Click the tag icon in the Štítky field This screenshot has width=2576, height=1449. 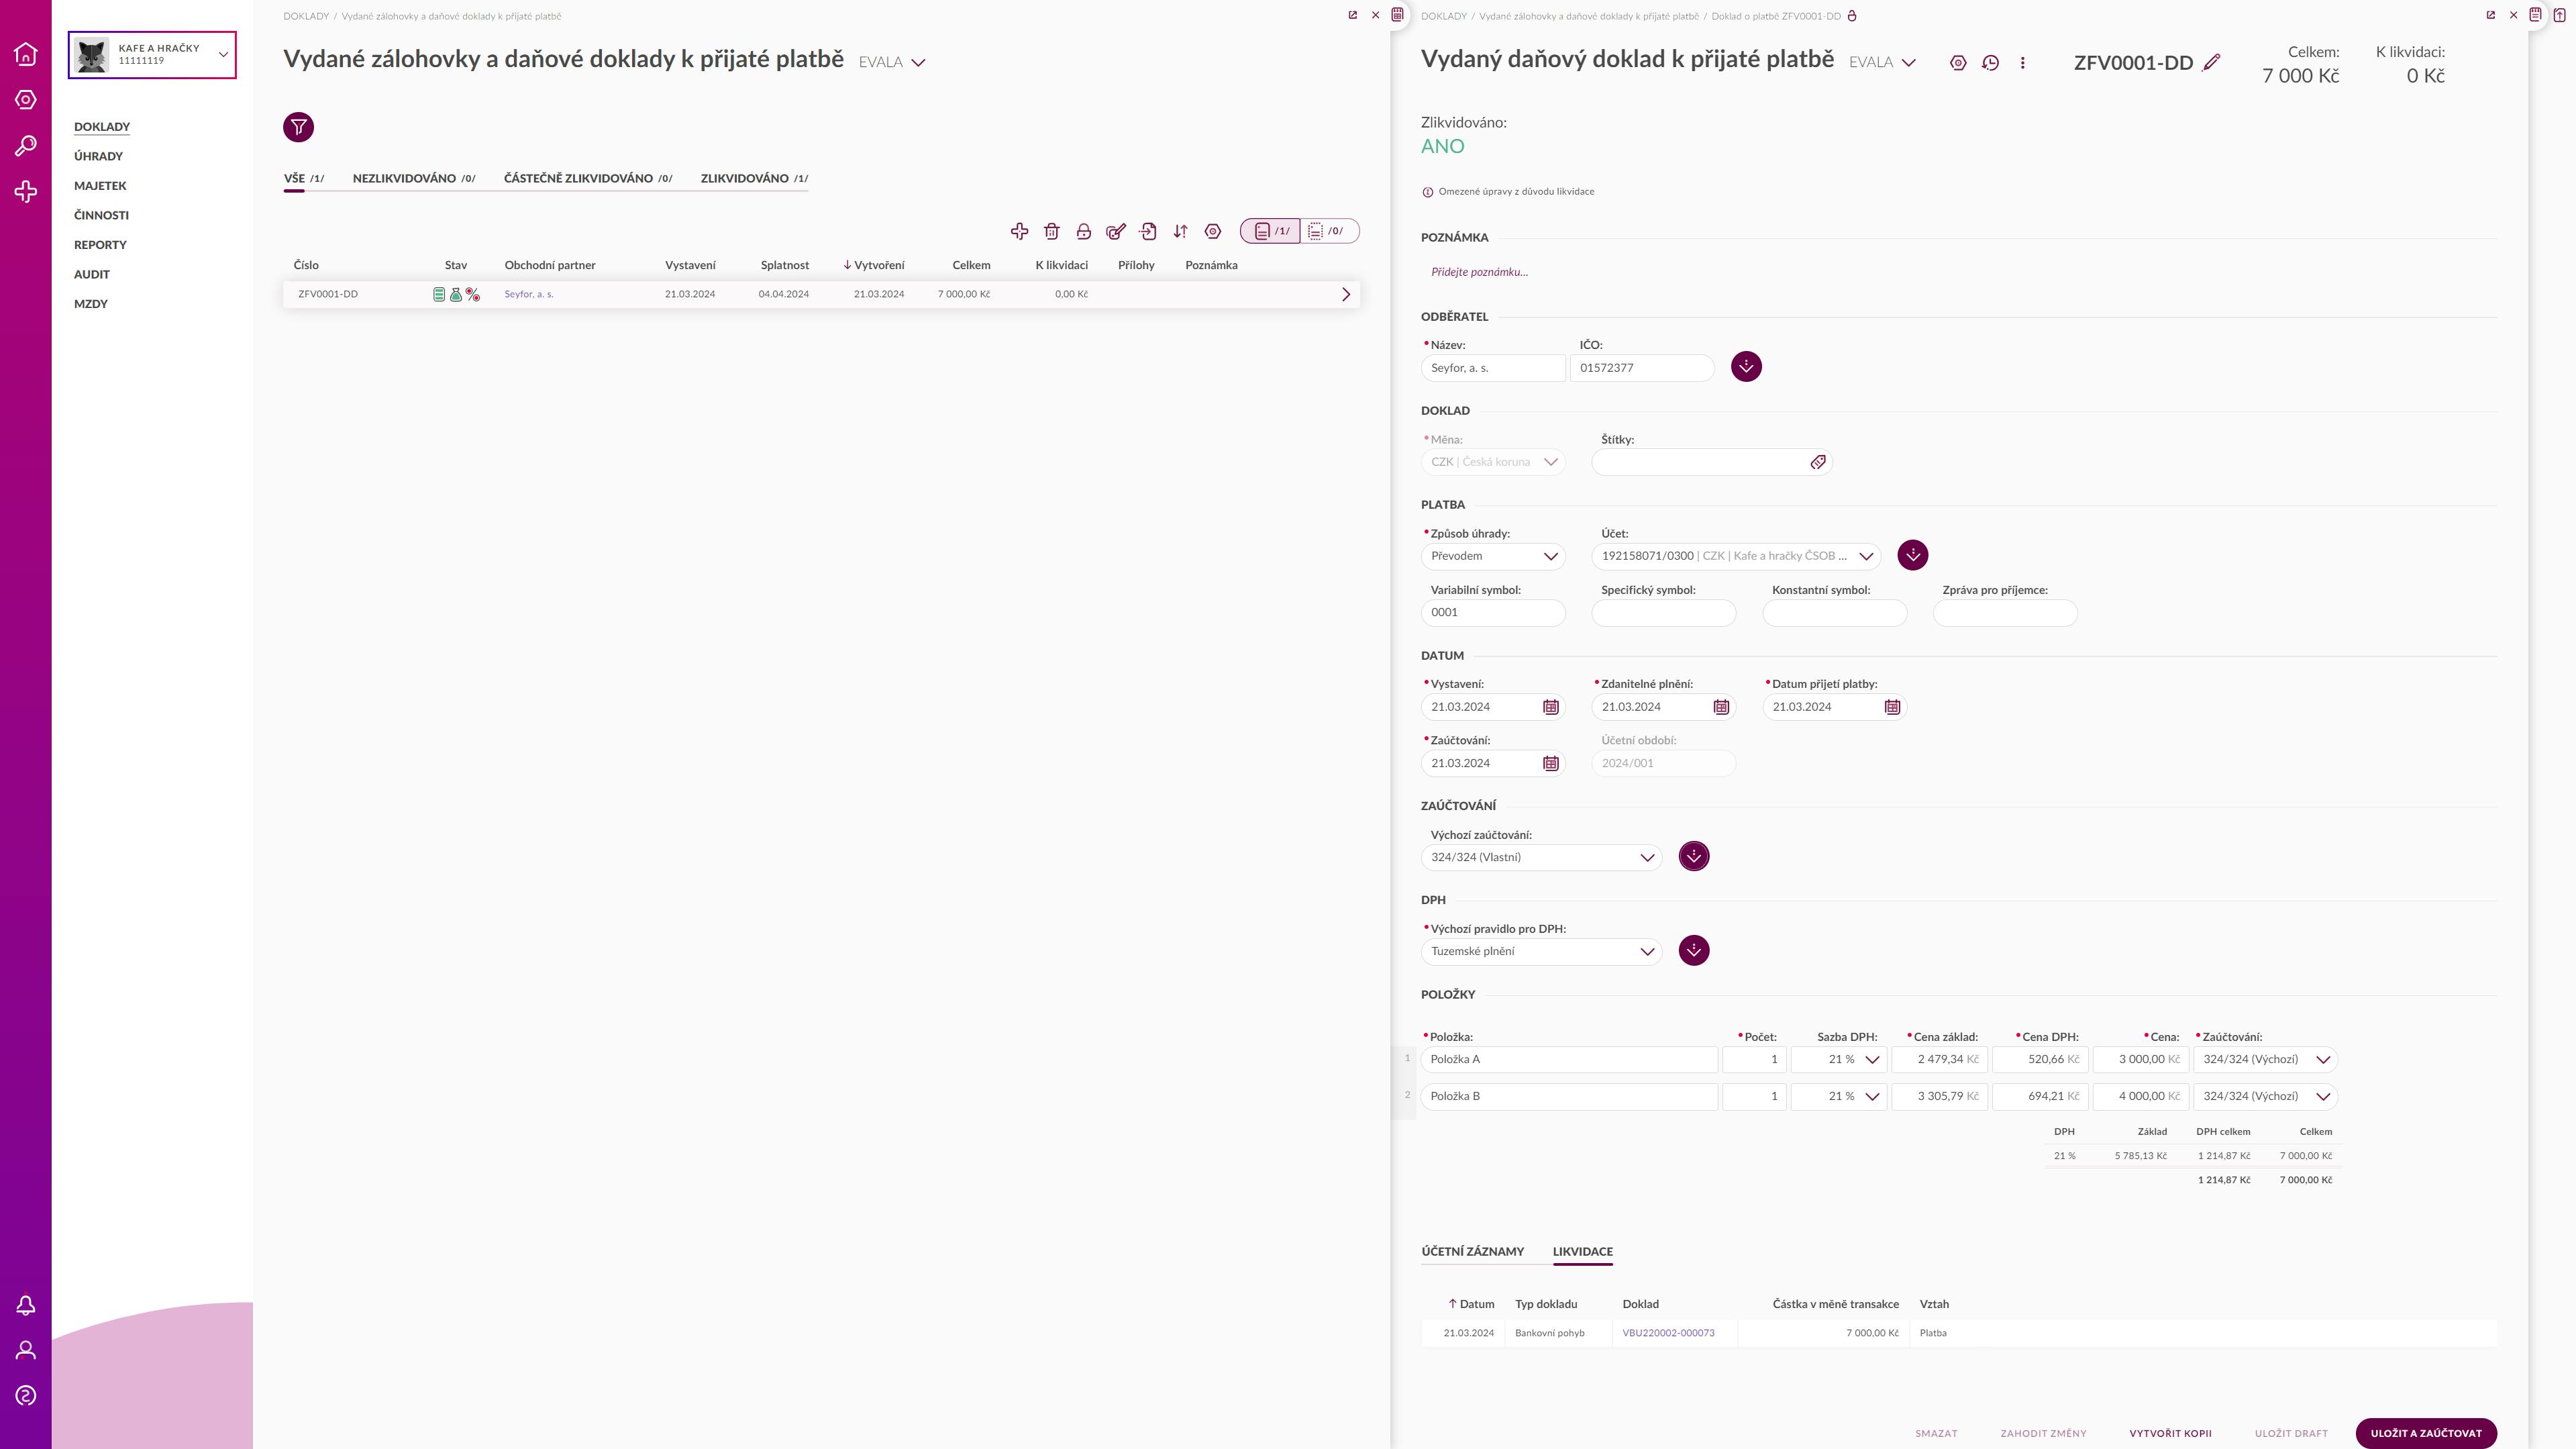coord(1818,462)
